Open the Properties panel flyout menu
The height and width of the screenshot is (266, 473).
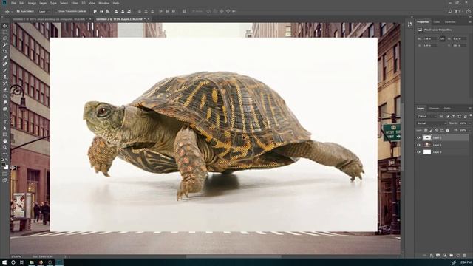(x=470, y=21)
